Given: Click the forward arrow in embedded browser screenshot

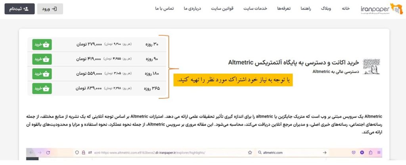Looking at the screenshot, I should [39, 153].
